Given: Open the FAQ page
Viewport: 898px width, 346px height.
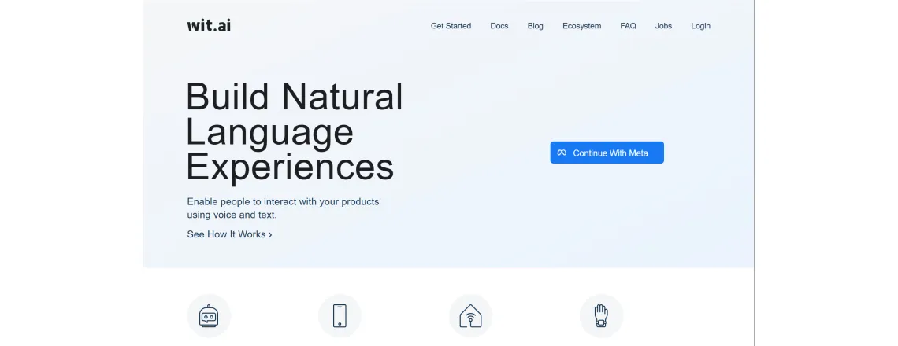Looking at the screenshot, I should point(628,26).
